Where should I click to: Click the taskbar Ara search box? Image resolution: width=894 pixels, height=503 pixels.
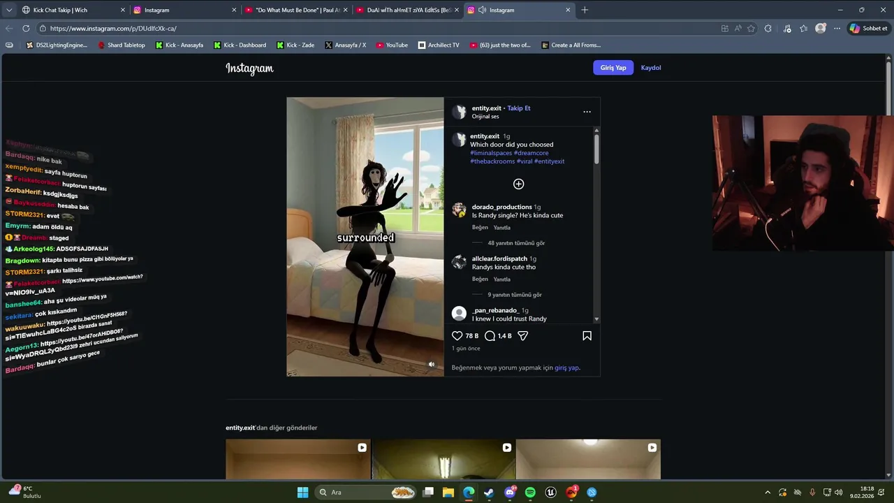(x=366, y=493)
